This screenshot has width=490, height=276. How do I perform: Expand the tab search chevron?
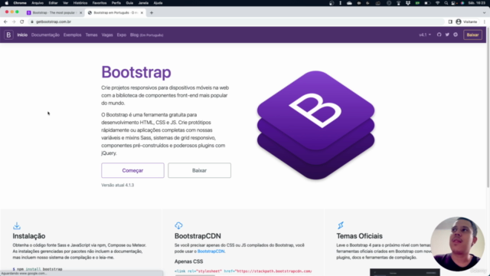pos(485,13)
